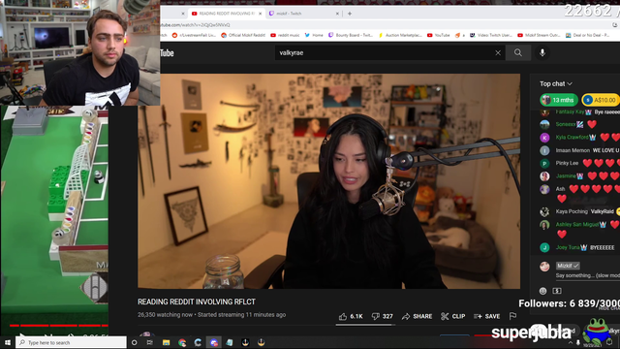Open Chrome from the taskbar
The height and width of the screenshot is (349, 620).
(x=182, y=342)
